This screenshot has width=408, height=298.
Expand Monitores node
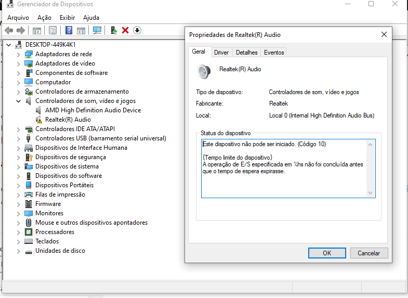pos(18,214)
